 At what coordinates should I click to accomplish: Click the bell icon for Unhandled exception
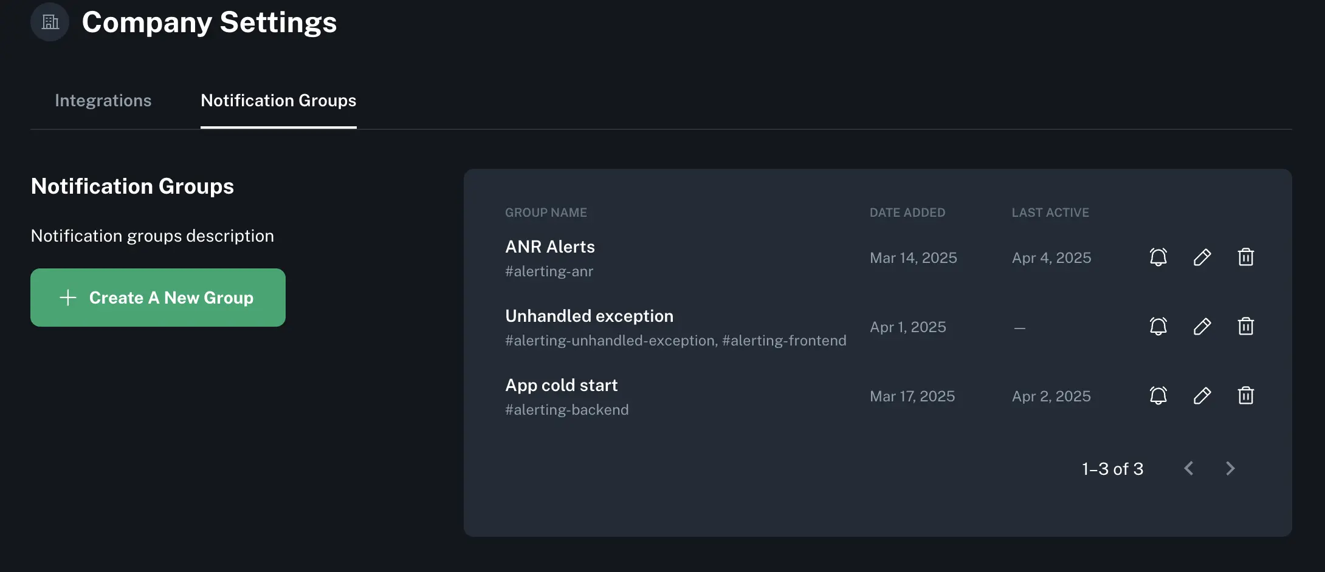[1158, 327]
